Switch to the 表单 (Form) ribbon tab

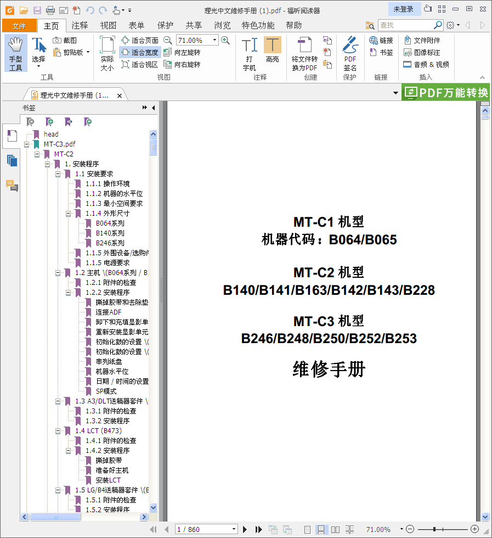point(137,25)
